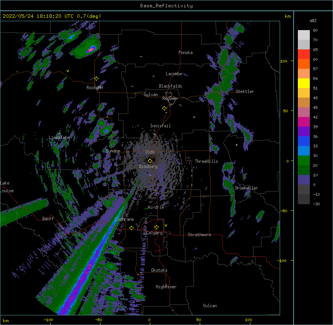333x325 pixels.
Task: Click the yellow diamond marker above Calgary label
Action: click(156, 227)
